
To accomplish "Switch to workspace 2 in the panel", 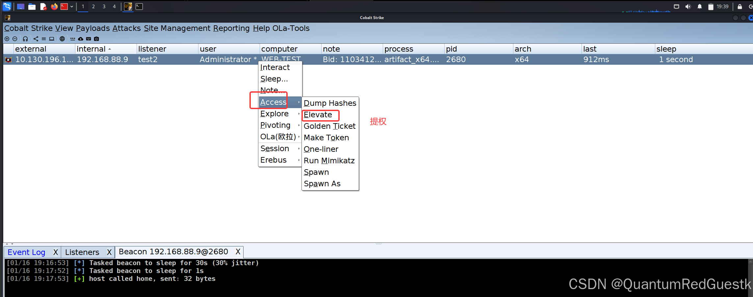I will pyautogui.click(x=93, y=7).
